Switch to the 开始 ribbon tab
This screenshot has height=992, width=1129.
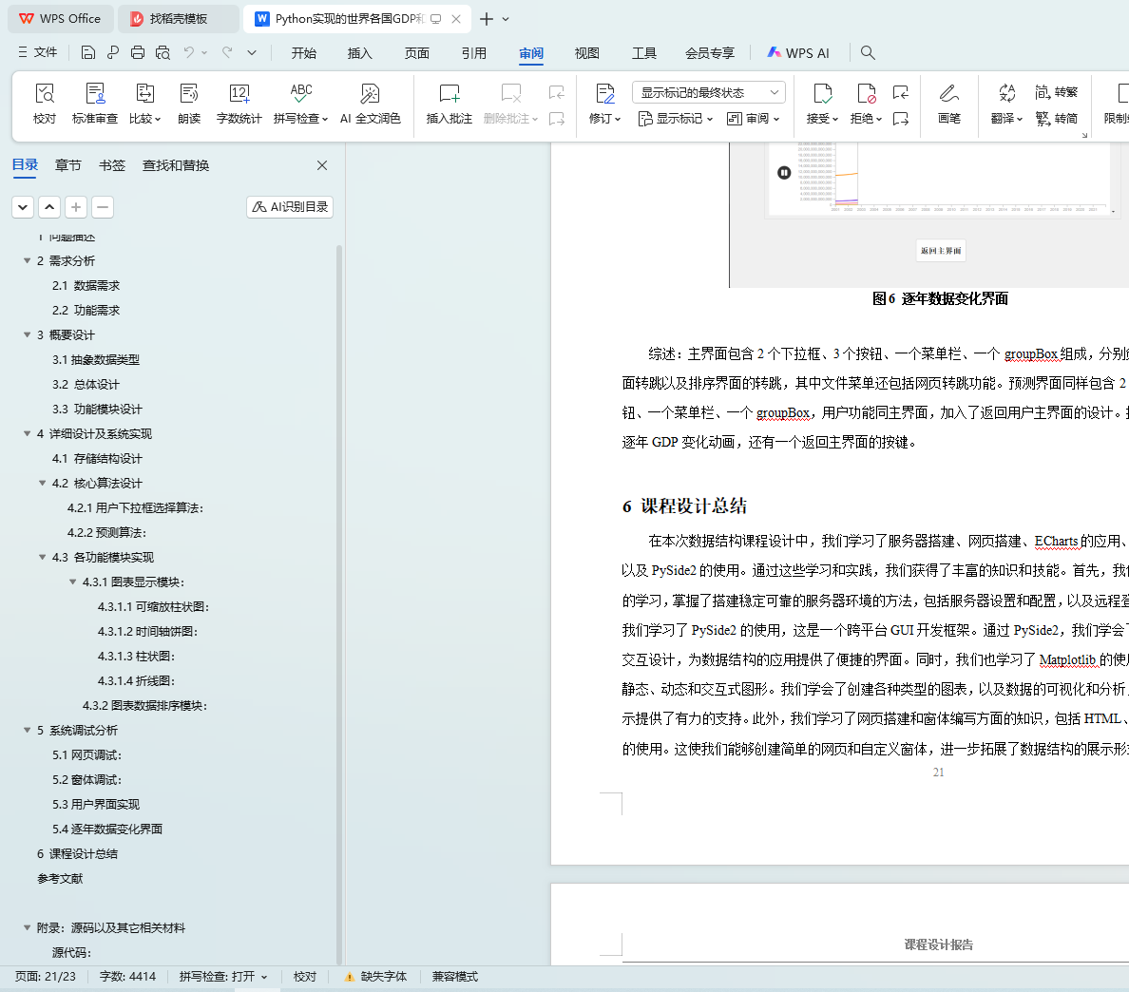(x=304, y=52)
